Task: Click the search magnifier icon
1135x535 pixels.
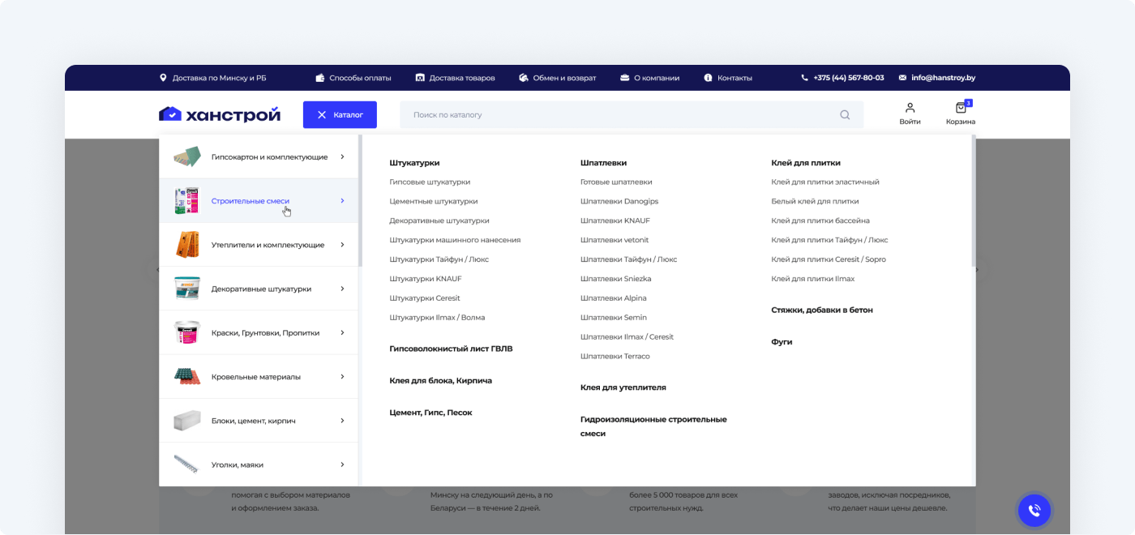Action: [845, 115]
